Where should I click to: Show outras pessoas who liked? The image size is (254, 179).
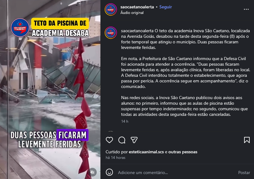183,152
